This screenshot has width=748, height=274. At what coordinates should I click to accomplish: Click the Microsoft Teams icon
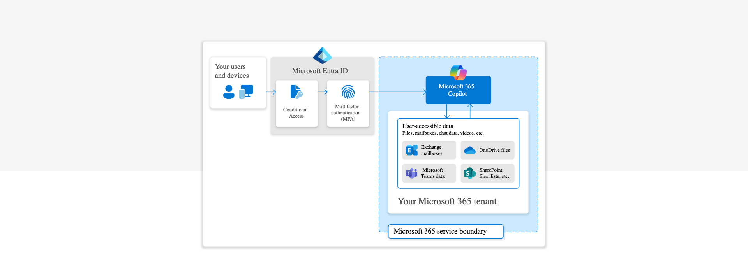411,173
